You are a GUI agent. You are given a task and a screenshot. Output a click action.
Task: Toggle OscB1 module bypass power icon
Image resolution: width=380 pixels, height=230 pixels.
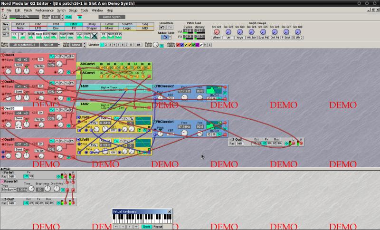[x=68, y=72]
